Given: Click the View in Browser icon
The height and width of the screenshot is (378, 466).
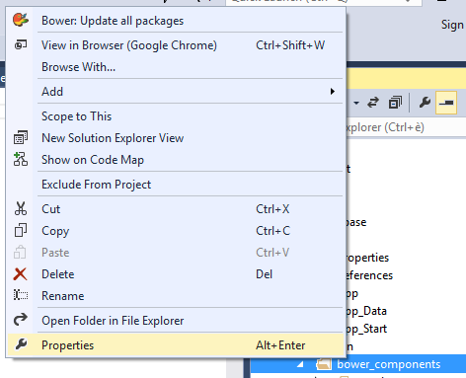Looking at the screenshot, I should tap(21, 44).
